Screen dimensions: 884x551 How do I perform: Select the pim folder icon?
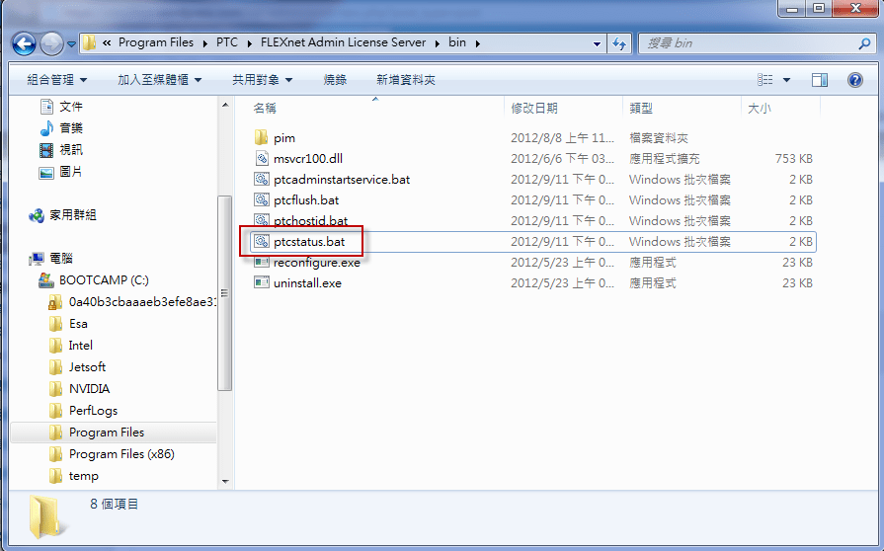[262, 138]
